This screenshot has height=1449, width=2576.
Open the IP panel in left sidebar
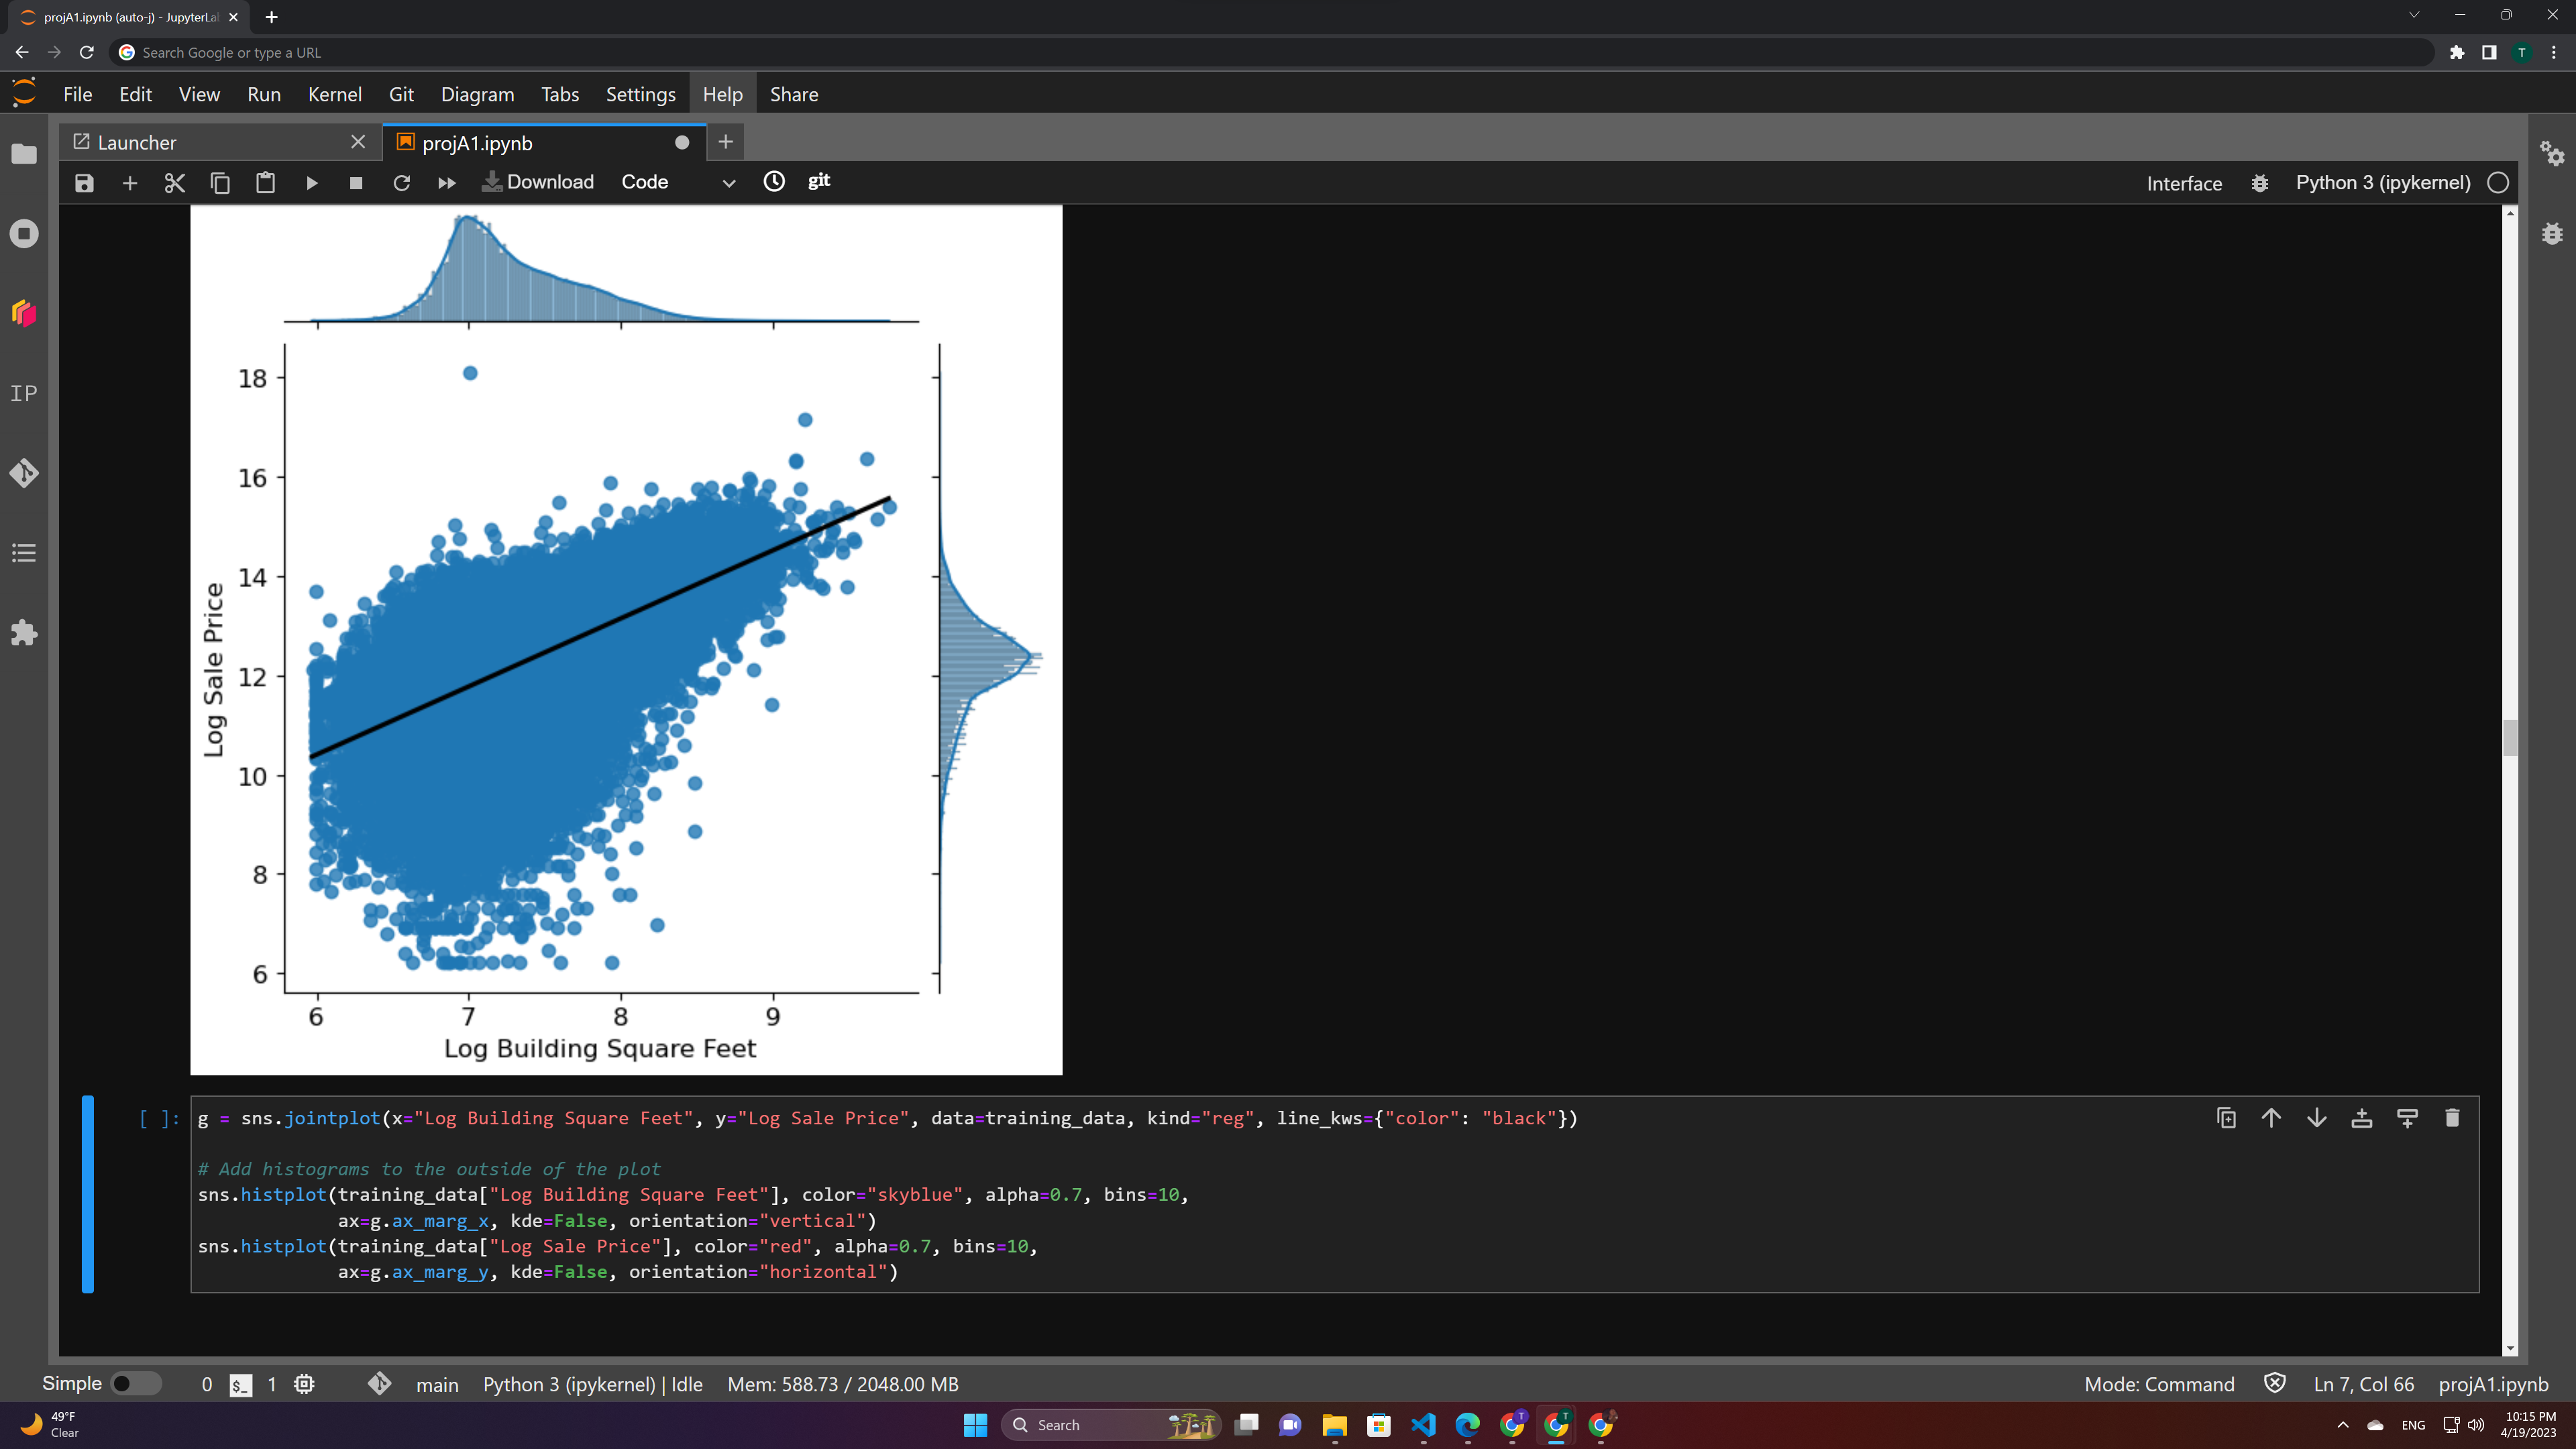(x=24, y=393)
